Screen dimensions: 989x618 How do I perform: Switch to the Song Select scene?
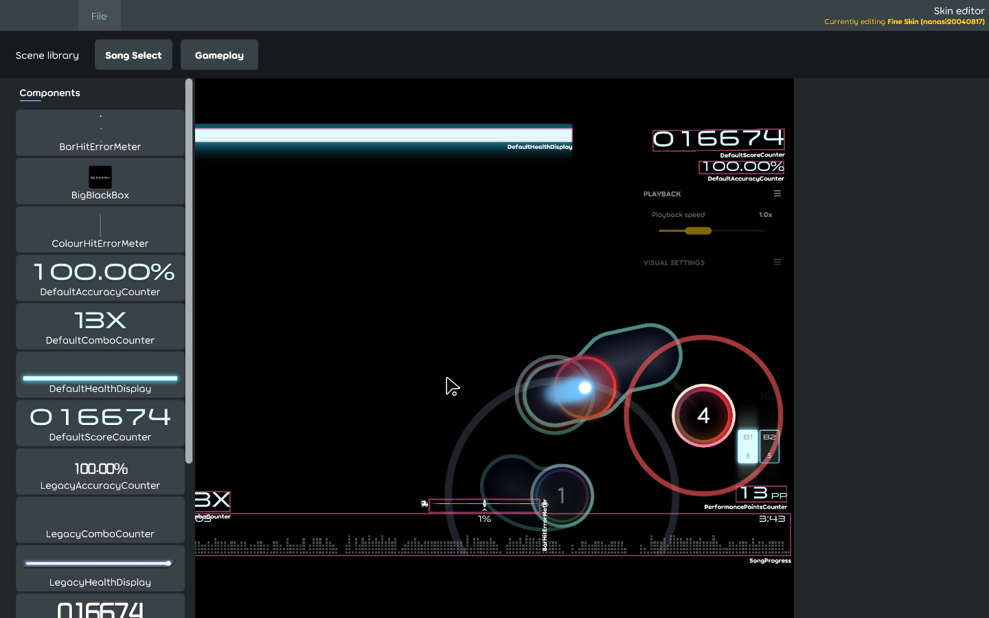click(x=133, y=54)
